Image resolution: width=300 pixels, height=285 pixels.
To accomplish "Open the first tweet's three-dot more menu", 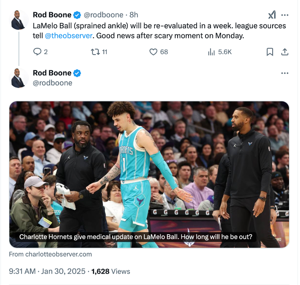I will click(285, 15).
